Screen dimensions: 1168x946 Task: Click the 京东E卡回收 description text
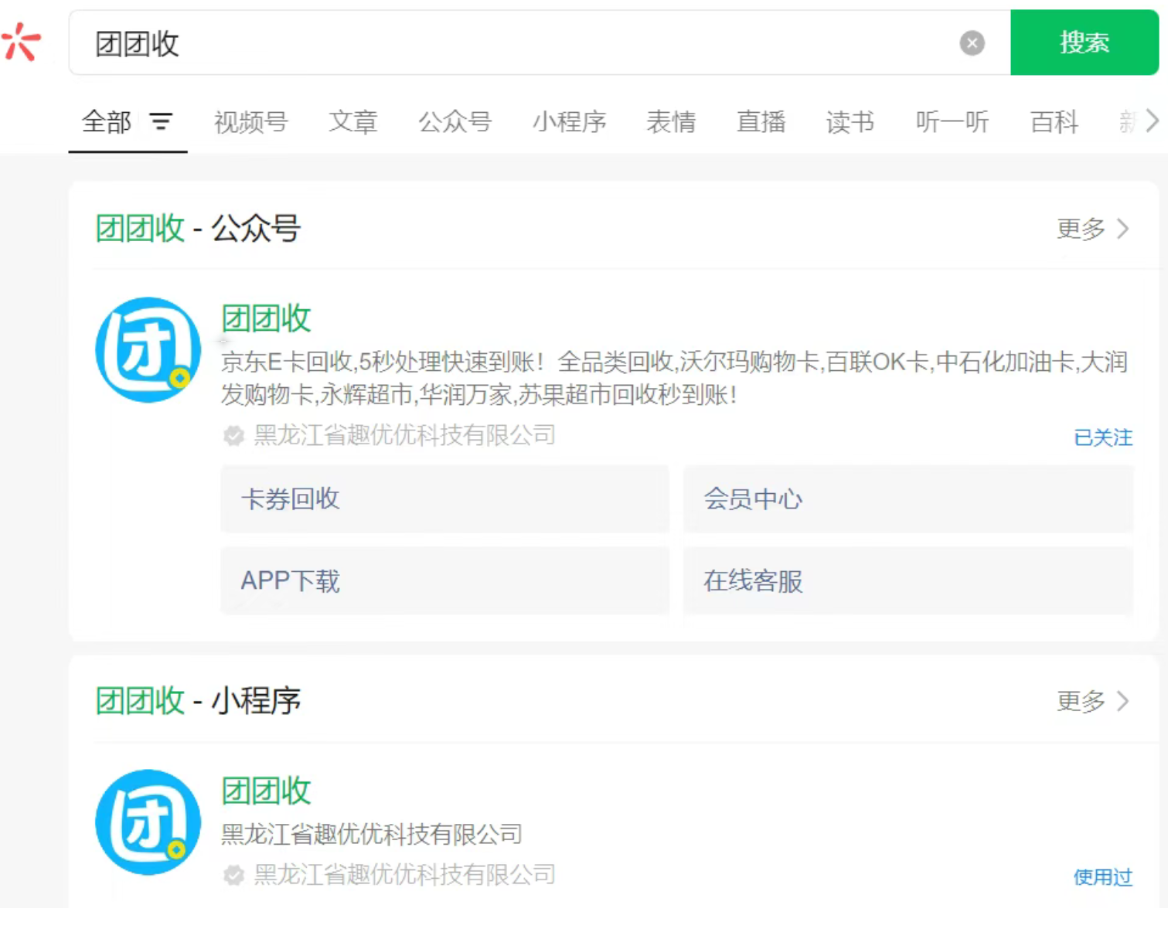[x=675, y=379]
